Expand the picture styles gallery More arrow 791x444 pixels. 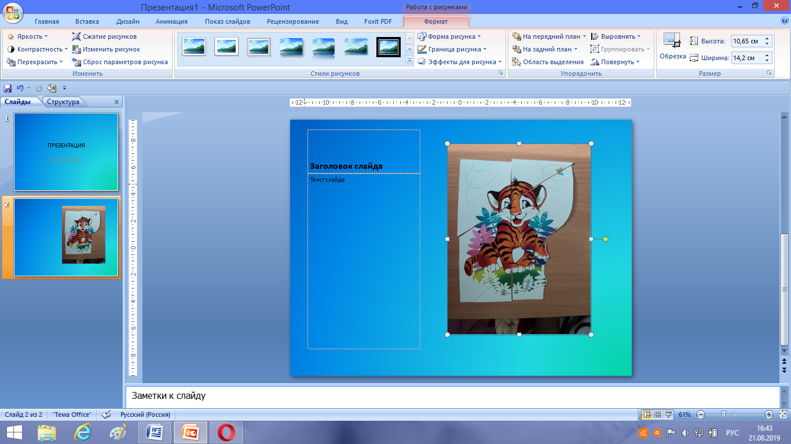point(409,61)
